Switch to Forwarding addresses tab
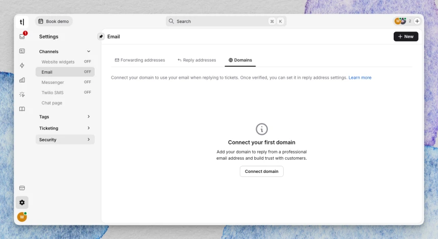Image resolution: width=438 pixels, height=239 pixels. [140, 60]
